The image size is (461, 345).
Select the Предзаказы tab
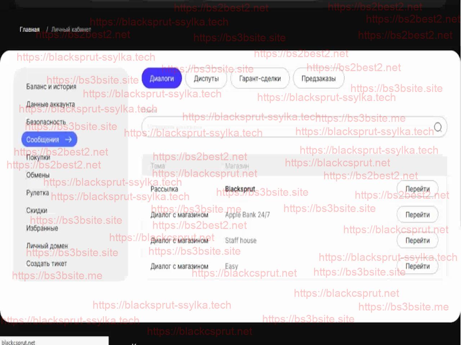point(318,78)
